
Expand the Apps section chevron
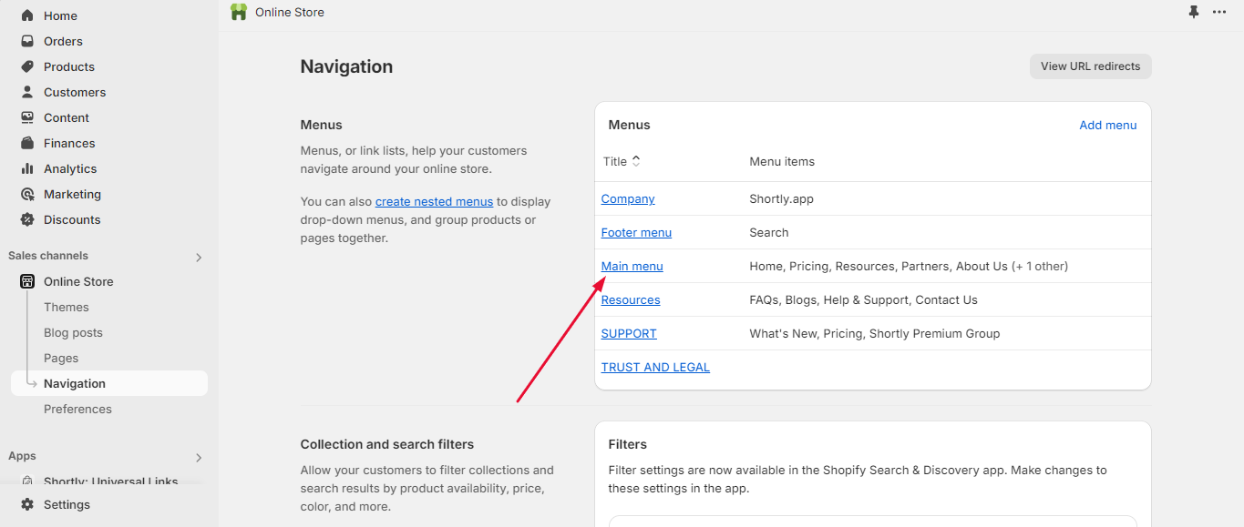199,457
